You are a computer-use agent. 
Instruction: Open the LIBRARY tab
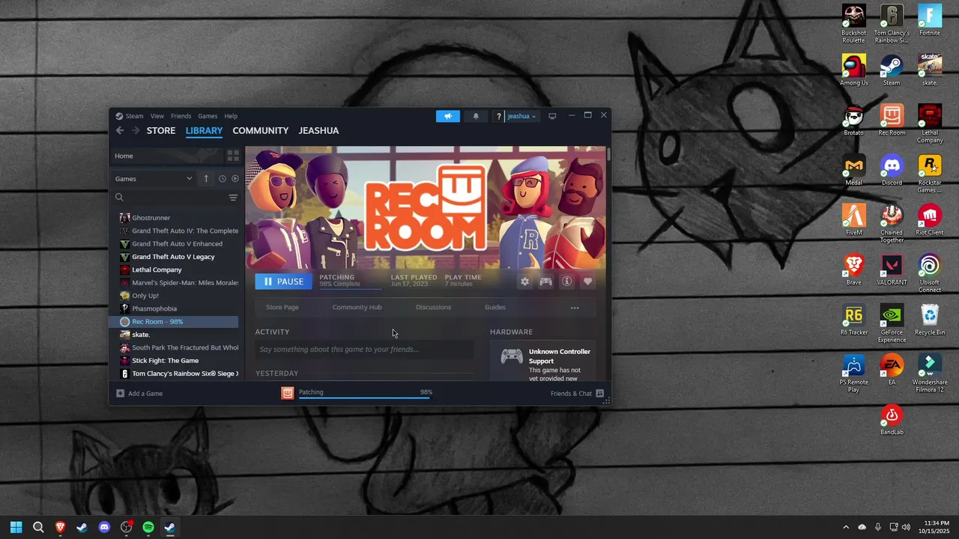point(204,130)
